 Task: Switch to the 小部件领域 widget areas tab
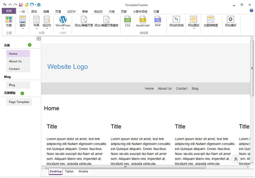[140, 11]
